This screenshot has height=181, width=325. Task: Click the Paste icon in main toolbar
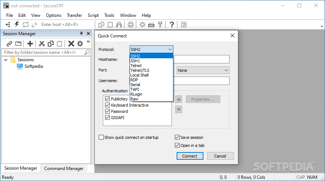(110, 25)
